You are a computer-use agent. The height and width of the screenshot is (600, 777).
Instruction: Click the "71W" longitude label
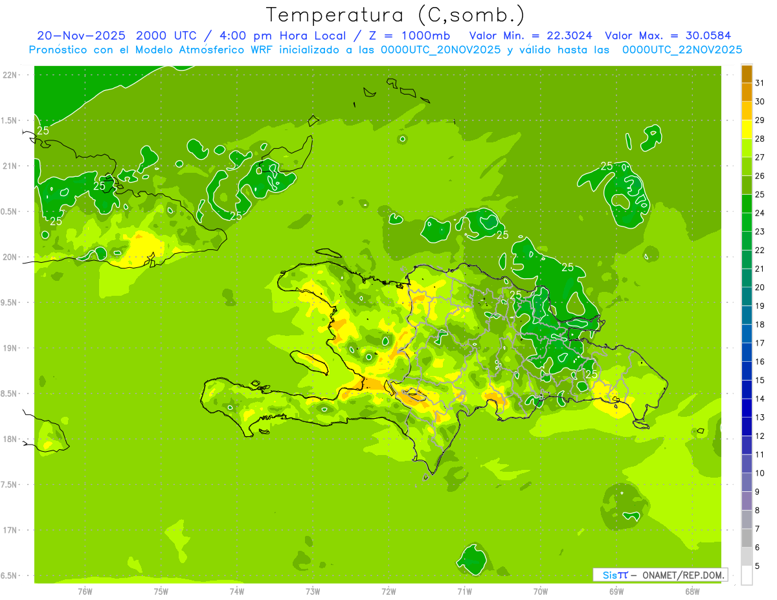[464, 592]
